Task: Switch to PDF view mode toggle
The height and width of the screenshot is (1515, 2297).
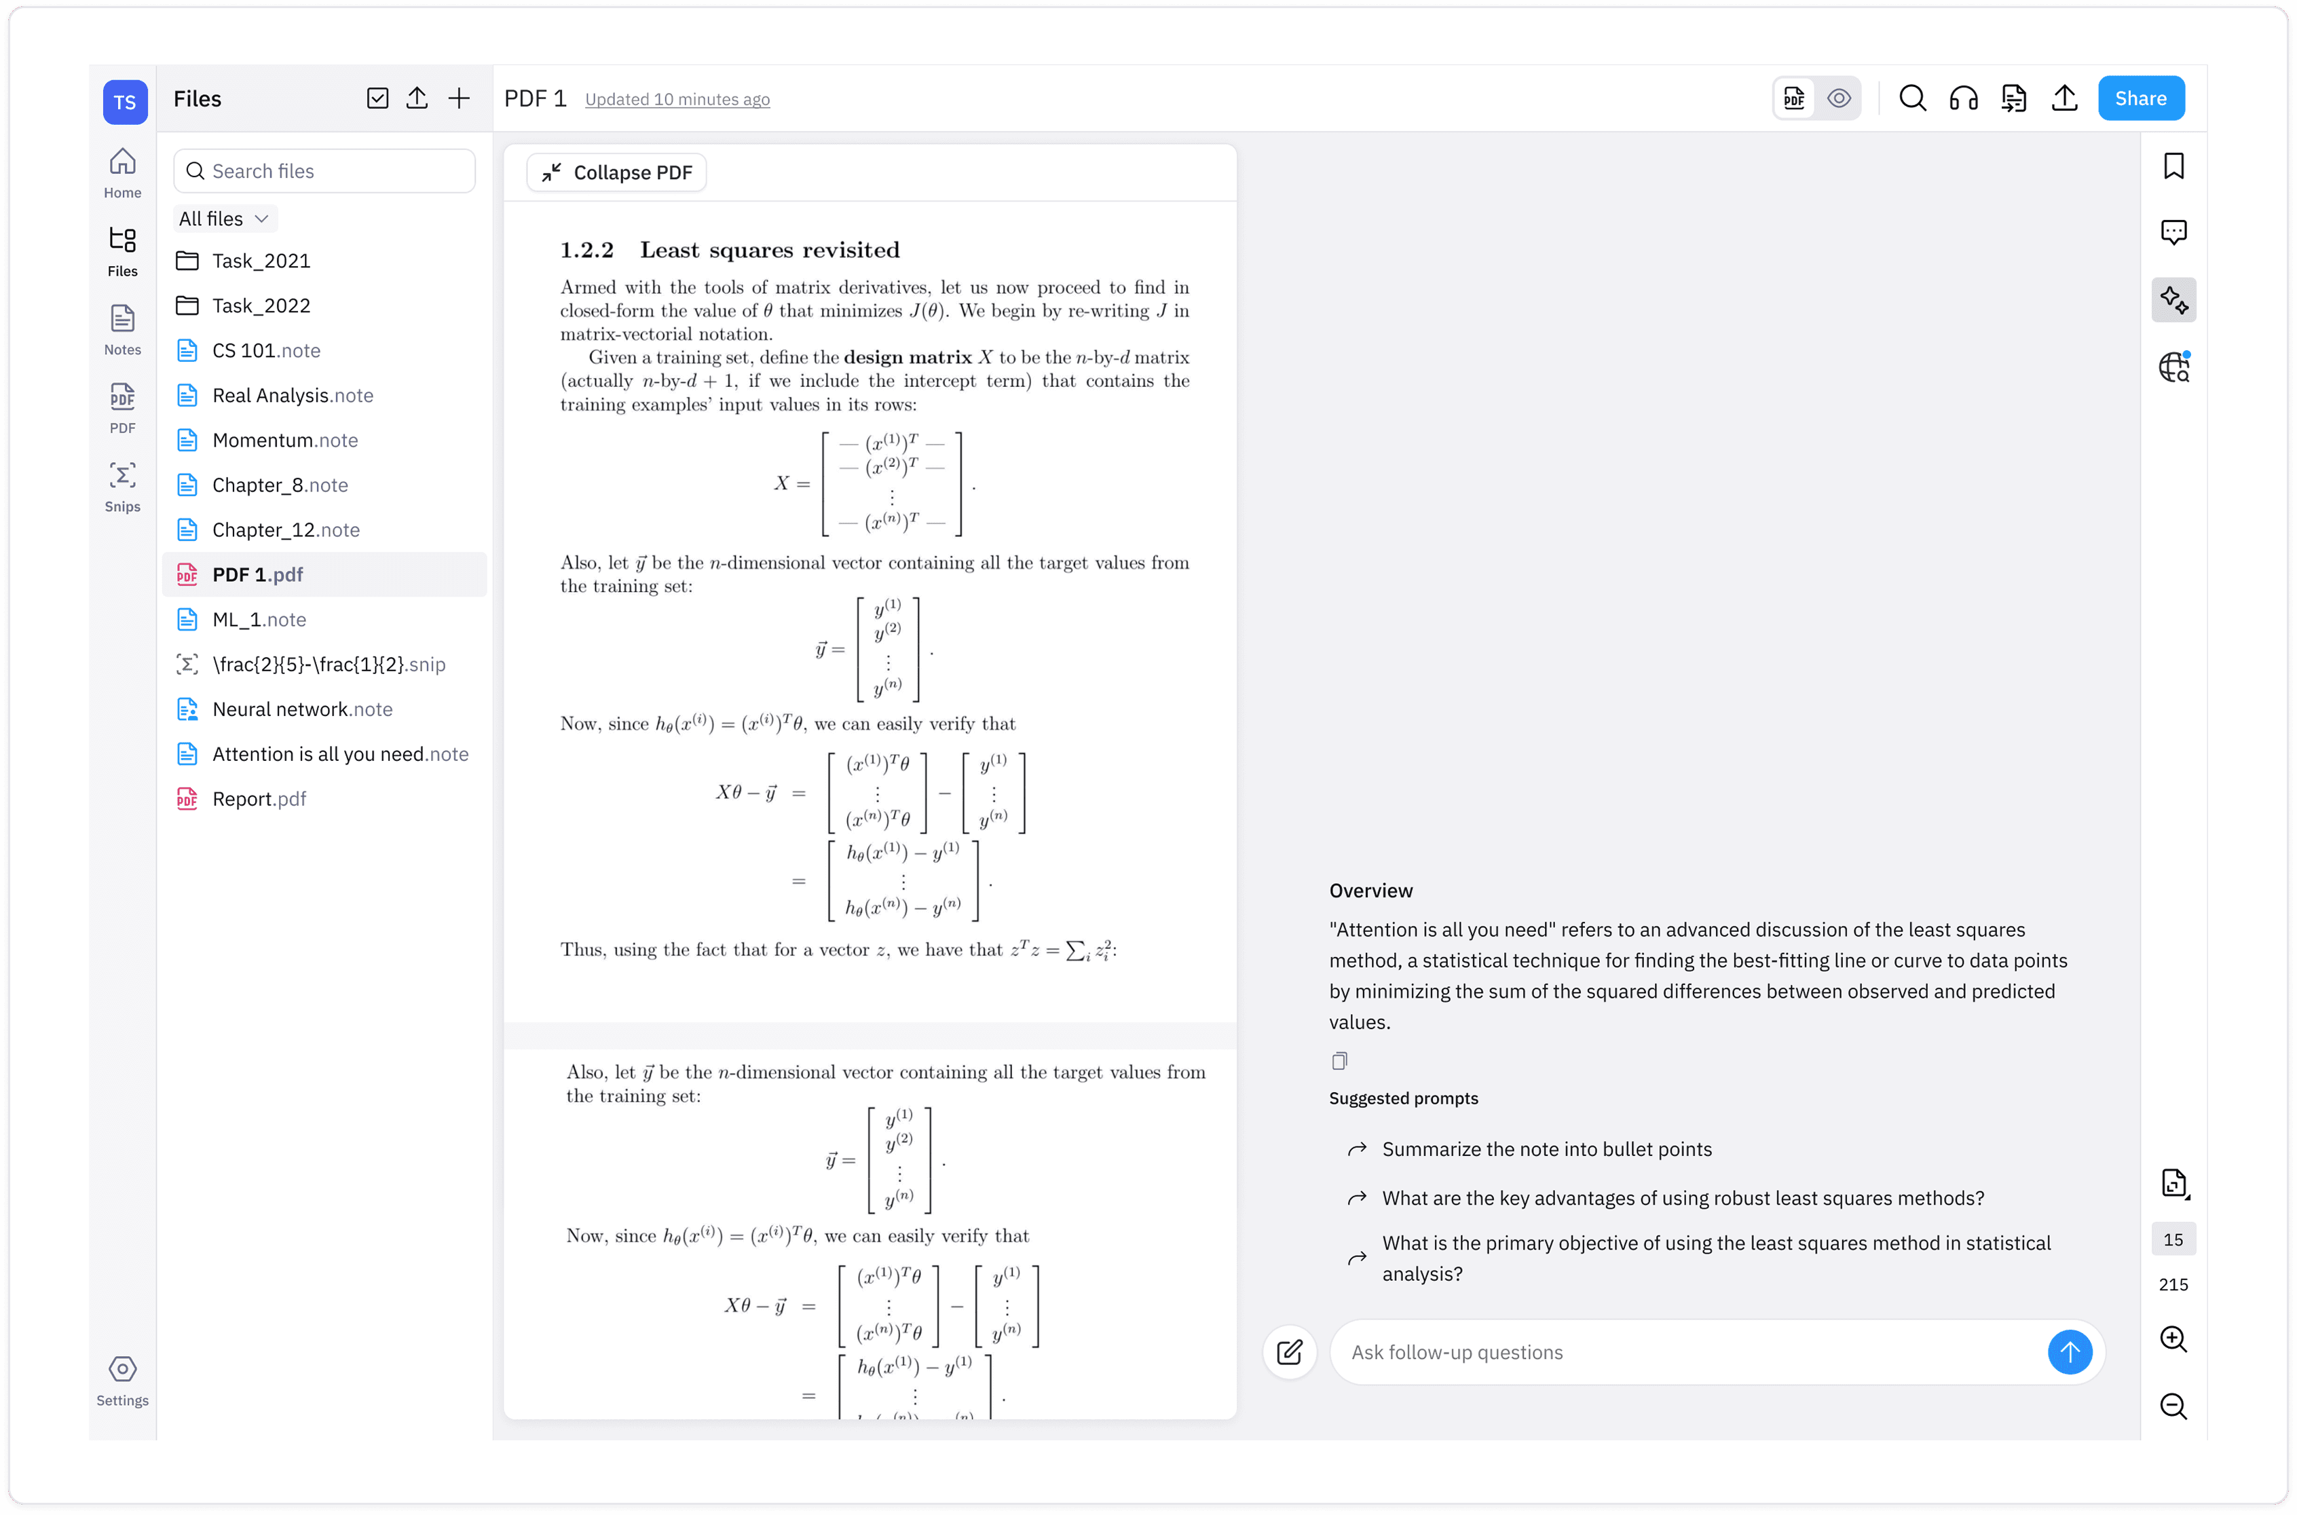Action: [1795, 98]
